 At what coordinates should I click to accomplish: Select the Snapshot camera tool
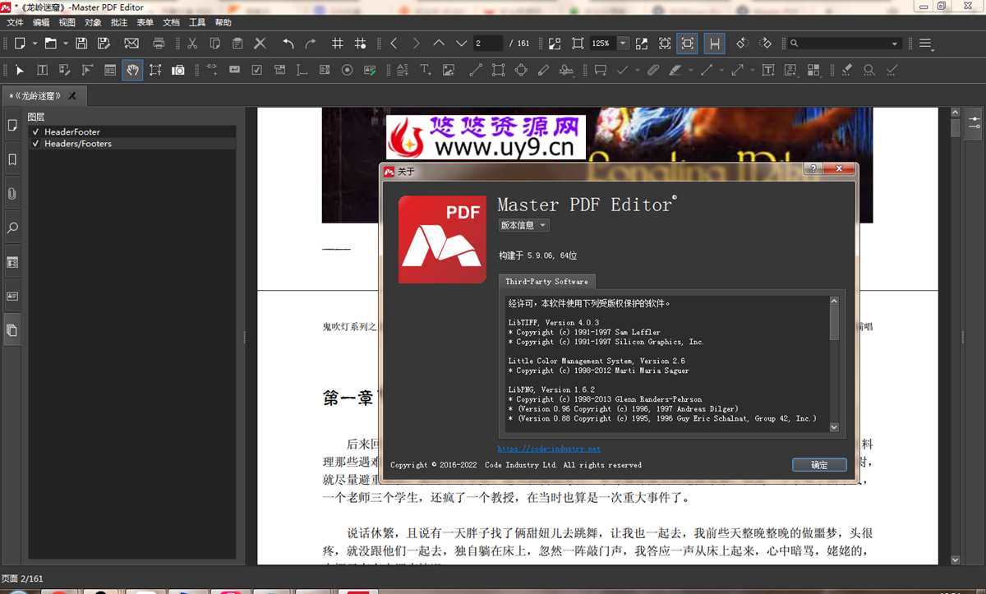(177, 71)
